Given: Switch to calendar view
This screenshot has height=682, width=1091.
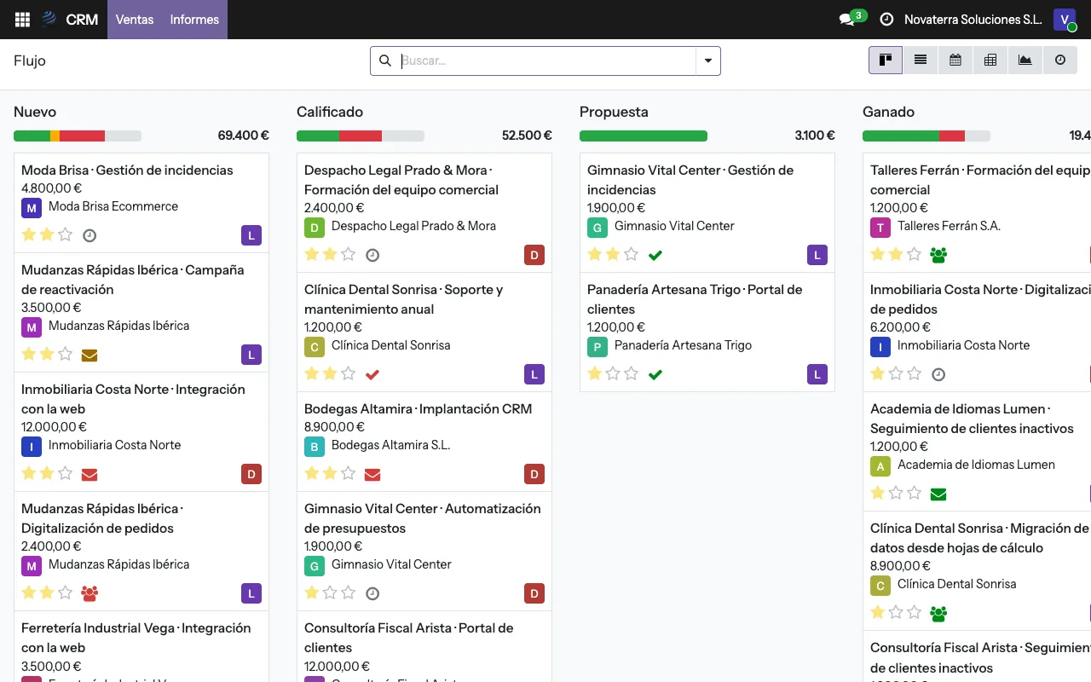Looking at the screenshot, I should coord(955,61).
